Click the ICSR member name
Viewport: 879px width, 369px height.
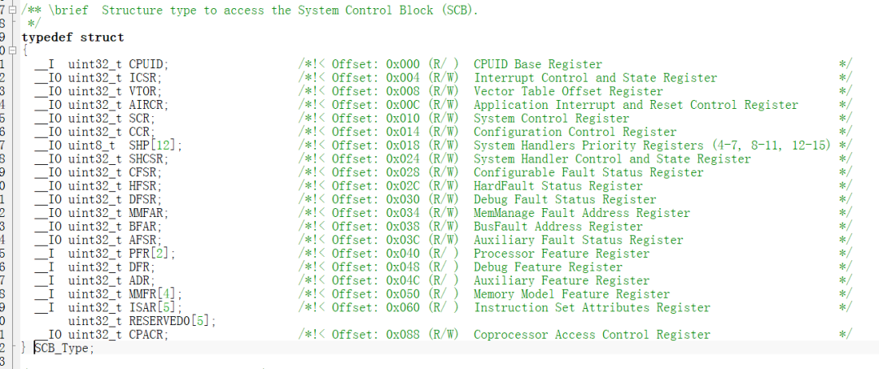pos(143,78)
